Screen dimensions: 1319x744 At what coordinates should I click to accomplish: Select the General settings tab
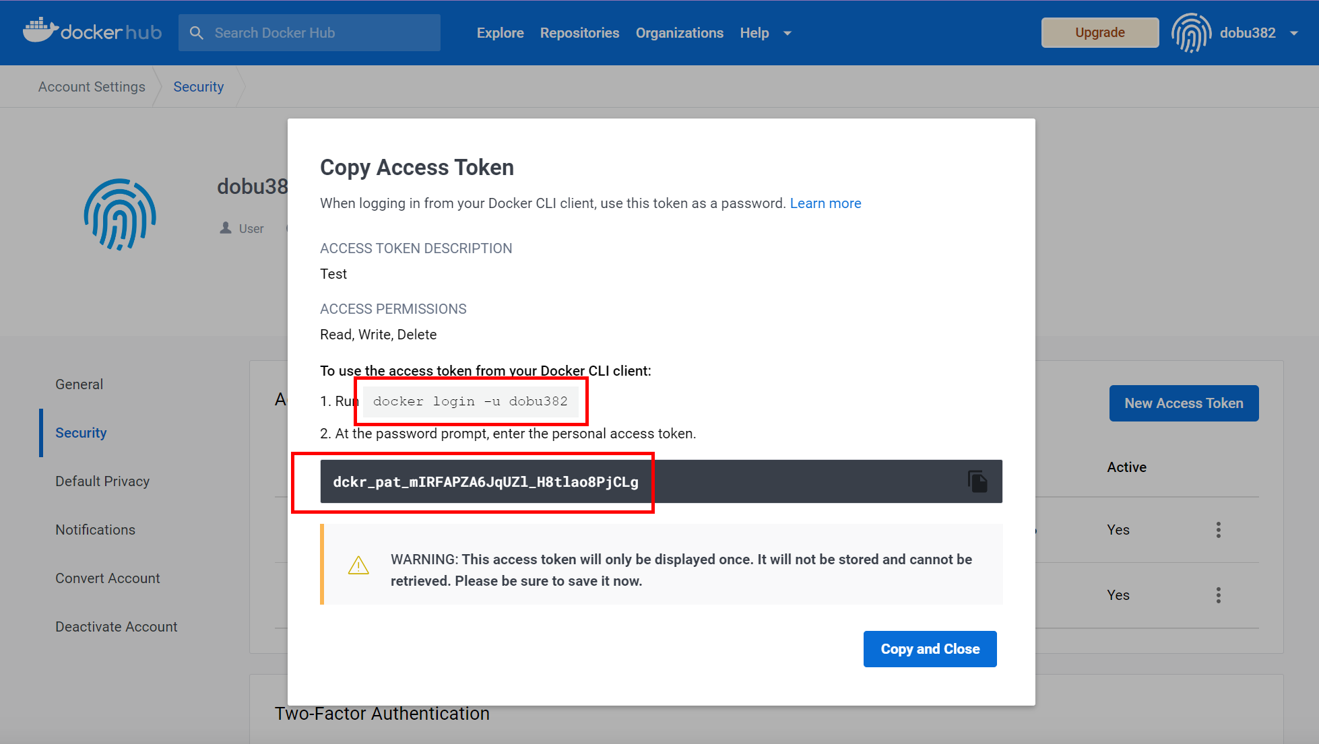(x=79, y=384)
